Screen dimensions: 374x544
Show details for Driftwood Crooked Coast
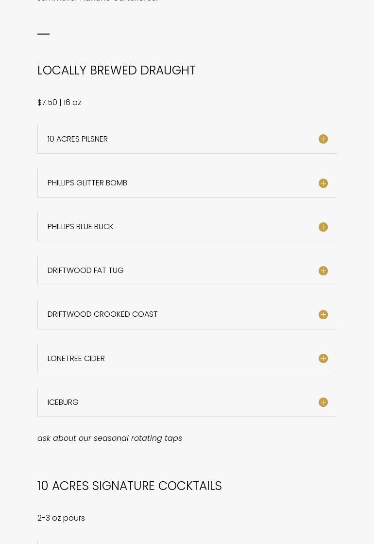[102, 314]
